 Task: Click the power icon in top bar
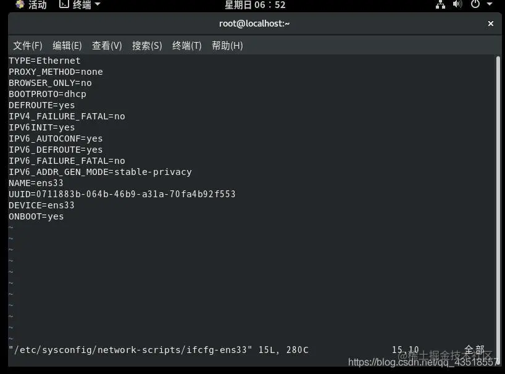475,4
